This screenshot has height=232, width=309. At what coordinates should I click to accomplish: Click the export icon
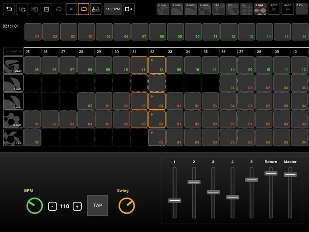tap(129, 9)
